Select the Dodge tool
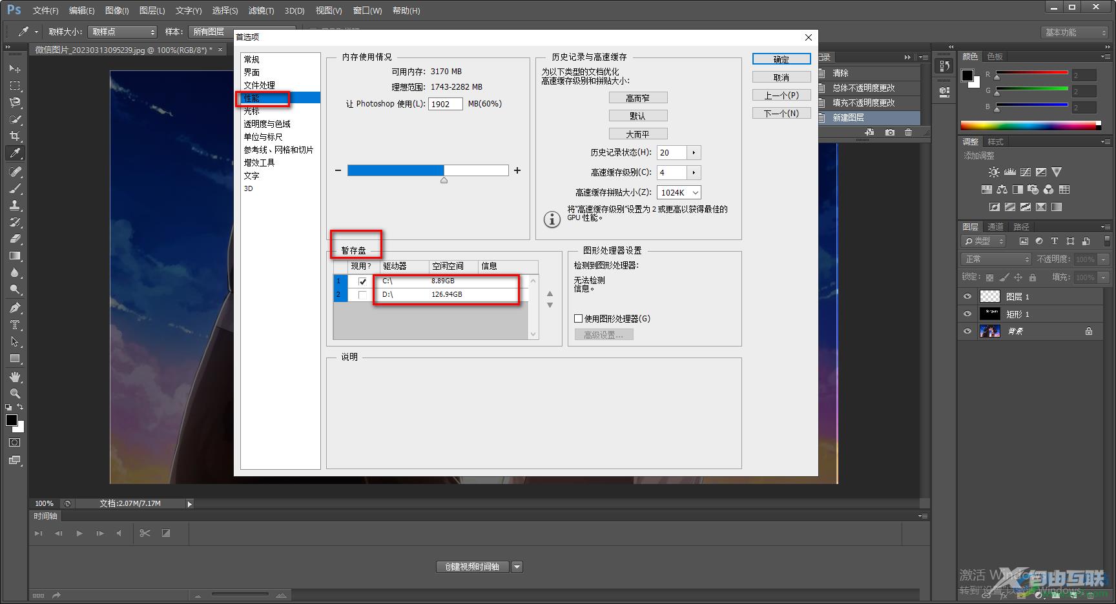1116x604 pixels. point(14,289)
